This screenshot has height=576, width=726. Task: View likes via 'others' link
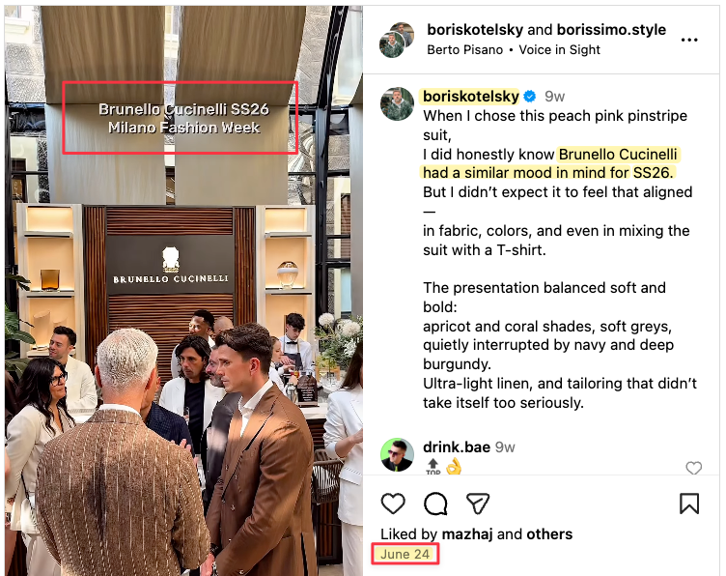(549, 534)
